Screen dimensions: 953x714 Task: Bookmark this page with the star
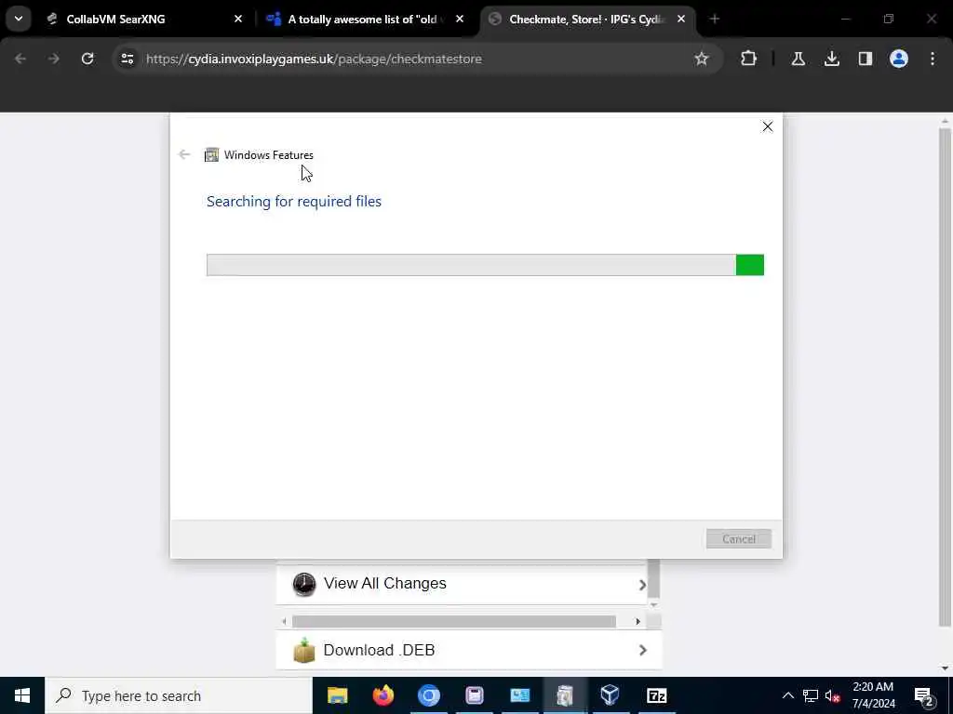pos(702,59)
